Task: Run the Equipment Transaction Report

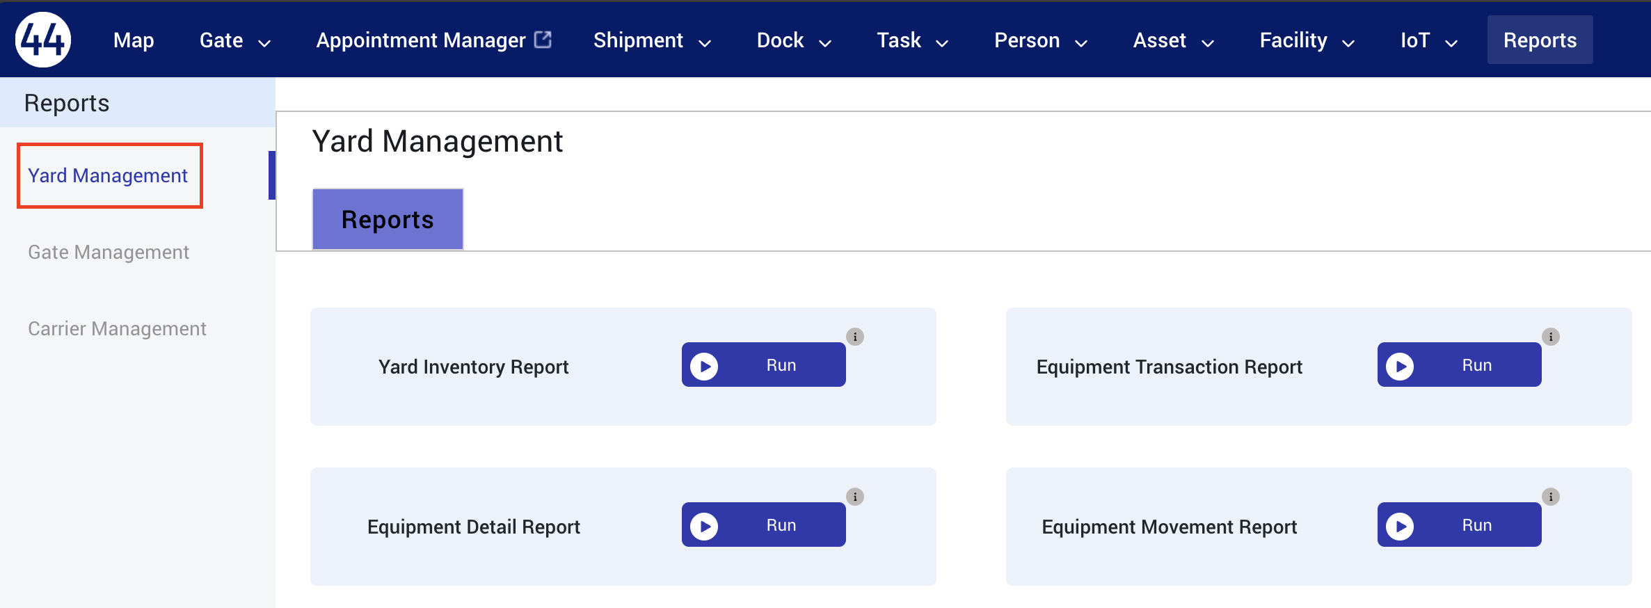Action: pyautogui.click(x=1460, y=365)
